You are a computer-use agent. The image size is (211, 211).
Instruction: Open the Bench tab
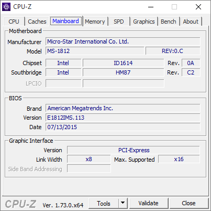click(169, 22)
